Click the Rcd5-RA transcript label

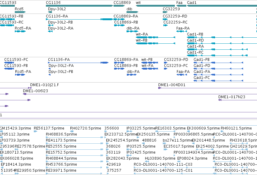23,28
